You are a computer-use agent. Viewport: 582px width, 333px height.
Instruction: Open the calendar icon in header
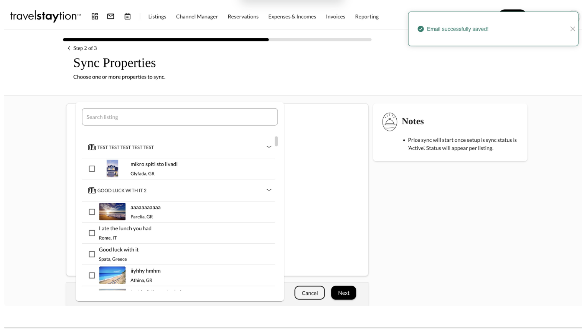click(x=127, y=16)
